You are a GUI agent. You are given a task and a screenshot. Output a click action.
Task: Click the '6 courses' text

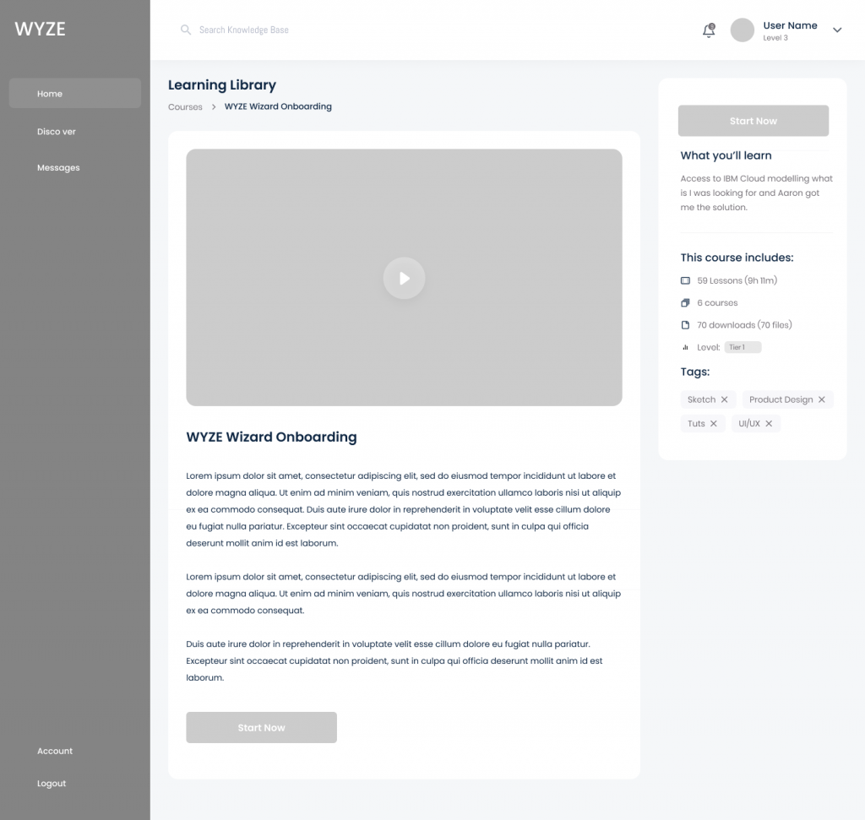click(717, 302)
